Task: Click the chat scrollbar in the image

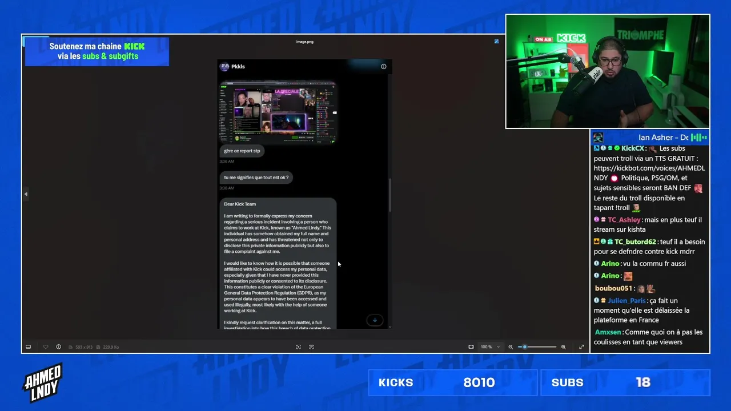Action: (390, 195)
